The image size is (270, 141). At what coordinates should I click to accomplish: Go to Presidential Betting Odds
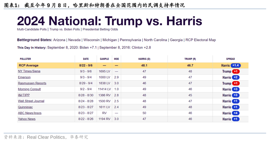100,29
